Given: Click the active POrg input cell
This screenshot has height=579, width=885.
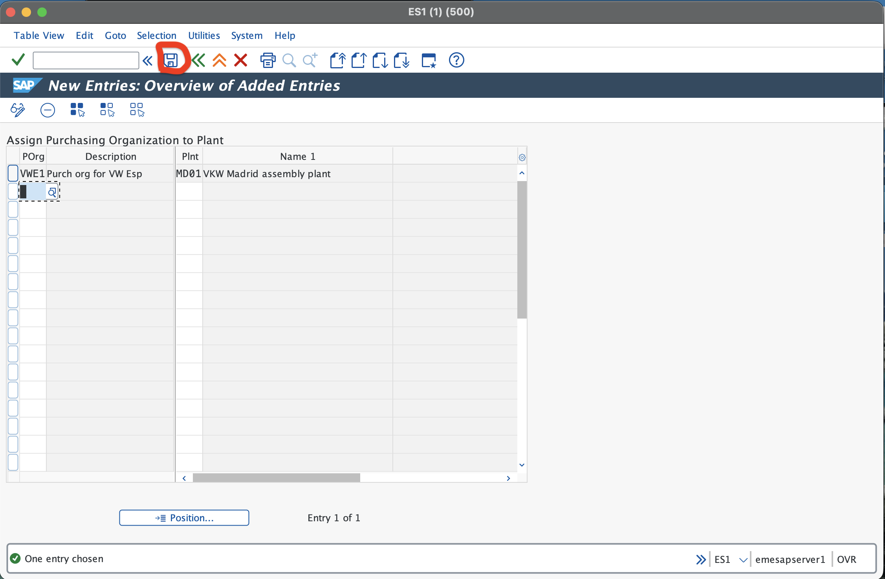Looking at the screenshot, I should [33, 192].
